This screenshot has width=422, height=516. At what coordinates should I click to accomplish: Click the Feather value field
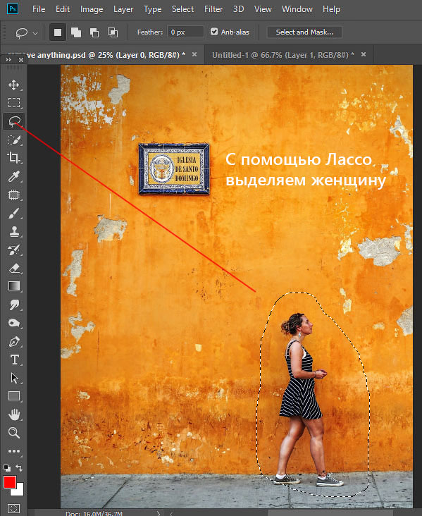(x=185, y=32)
